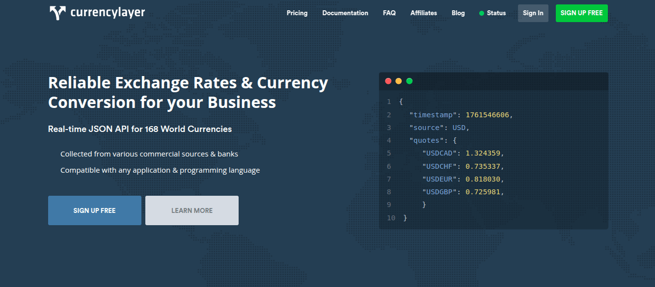This screenshot has width=655, height=287.
Task: Click 'Collected from various commercial sources & banks'
Action: click(149, 154)
